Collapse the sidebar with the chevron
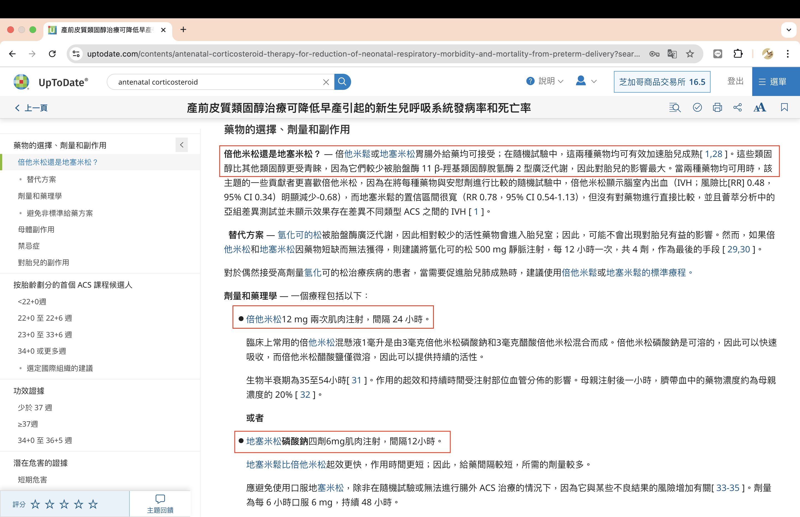The height and width of the screenshot is (517, 800). coord(181,145)
